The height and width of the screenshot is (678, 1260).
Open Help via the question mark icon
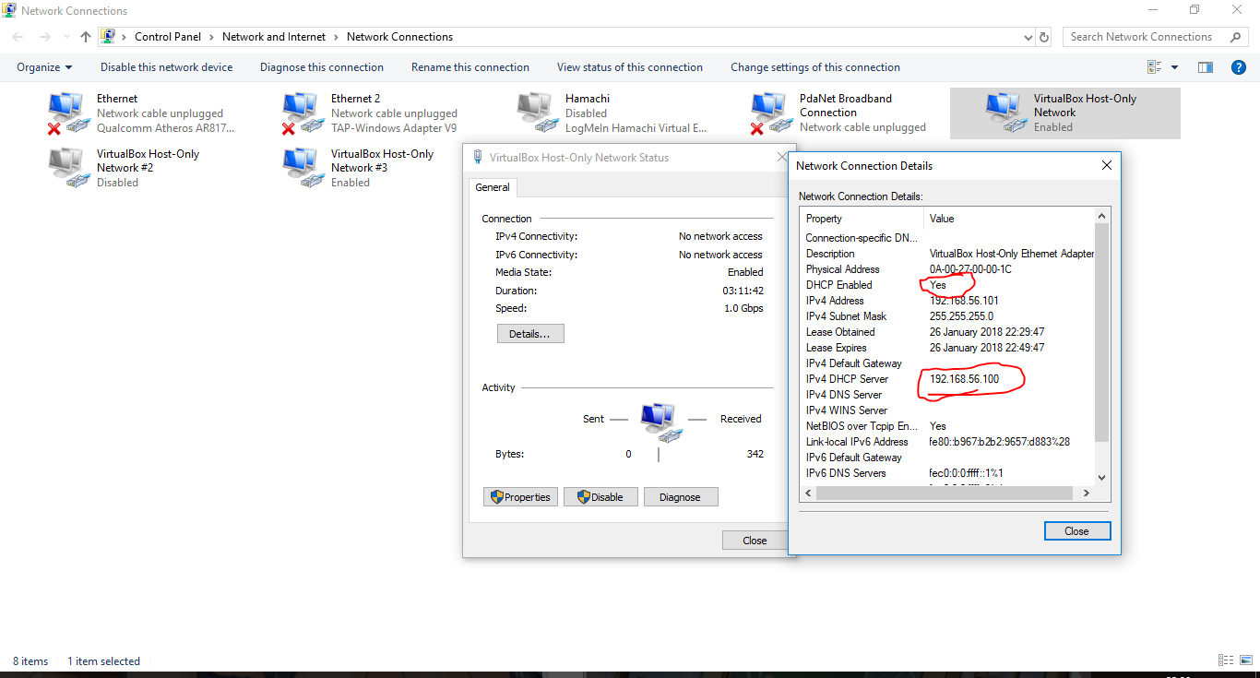tap(1238, 66)
